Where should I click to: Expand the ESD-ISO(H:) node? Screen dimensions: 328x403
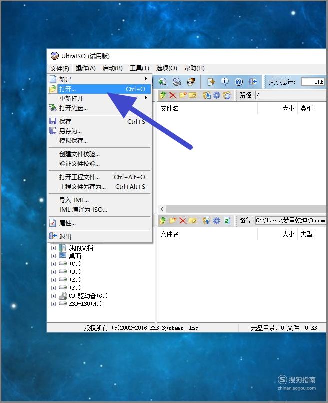tap(53, 304)
